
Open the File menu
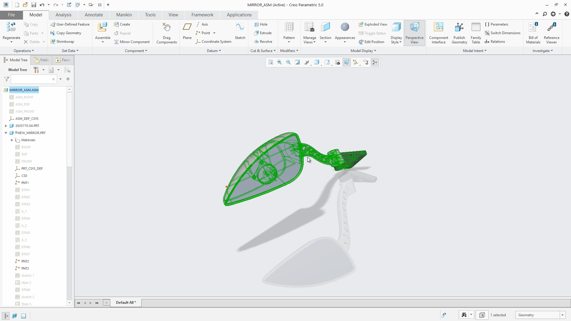coord(11,15)
